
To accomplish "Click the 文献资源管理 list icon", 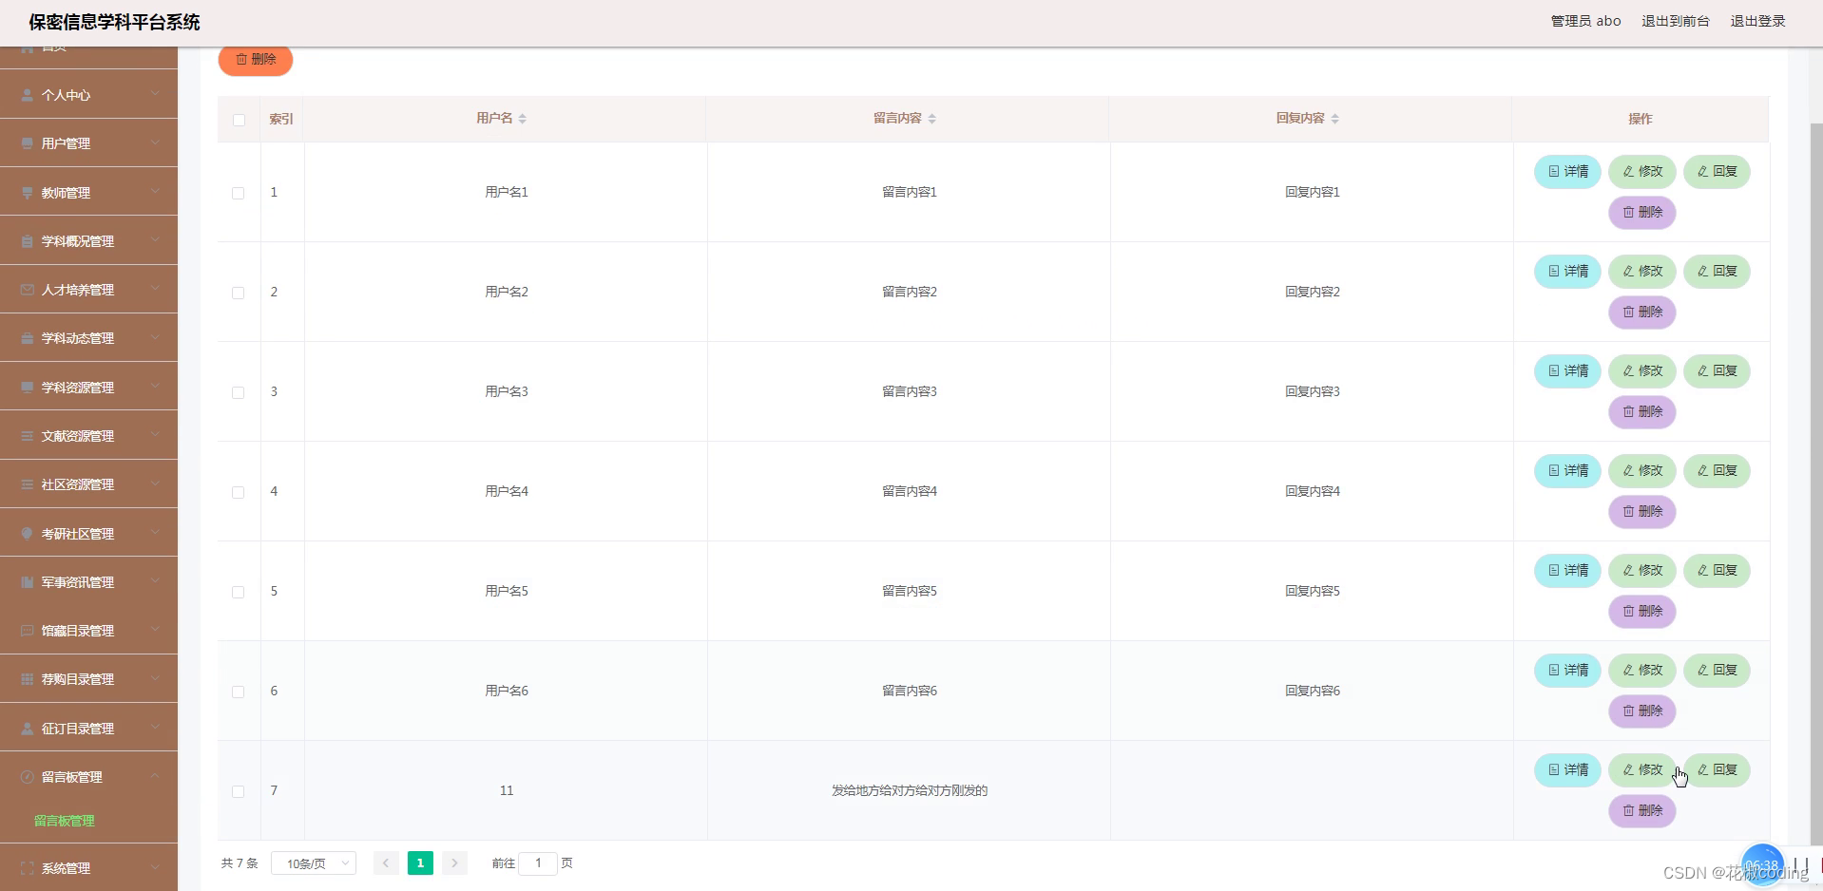I will tap(28, 436).
